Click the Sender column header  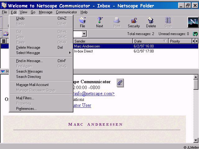pyautogui.click(x=103, y=41)
